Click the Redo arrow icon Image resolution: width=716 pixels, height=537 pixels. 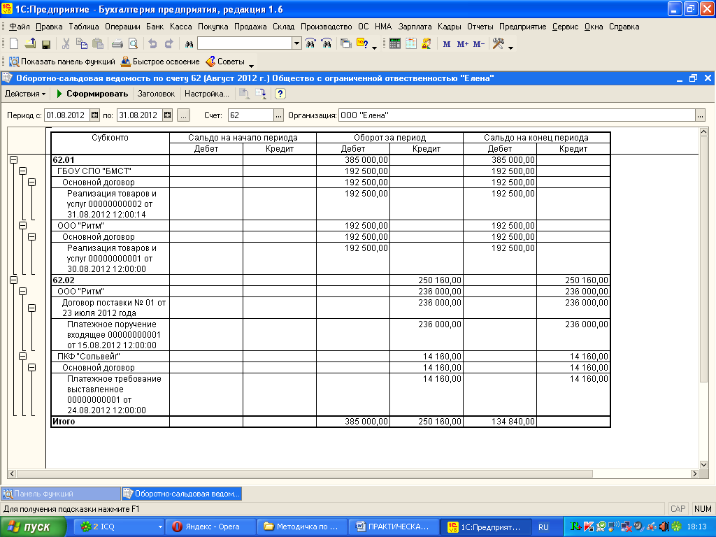(169, 44)
